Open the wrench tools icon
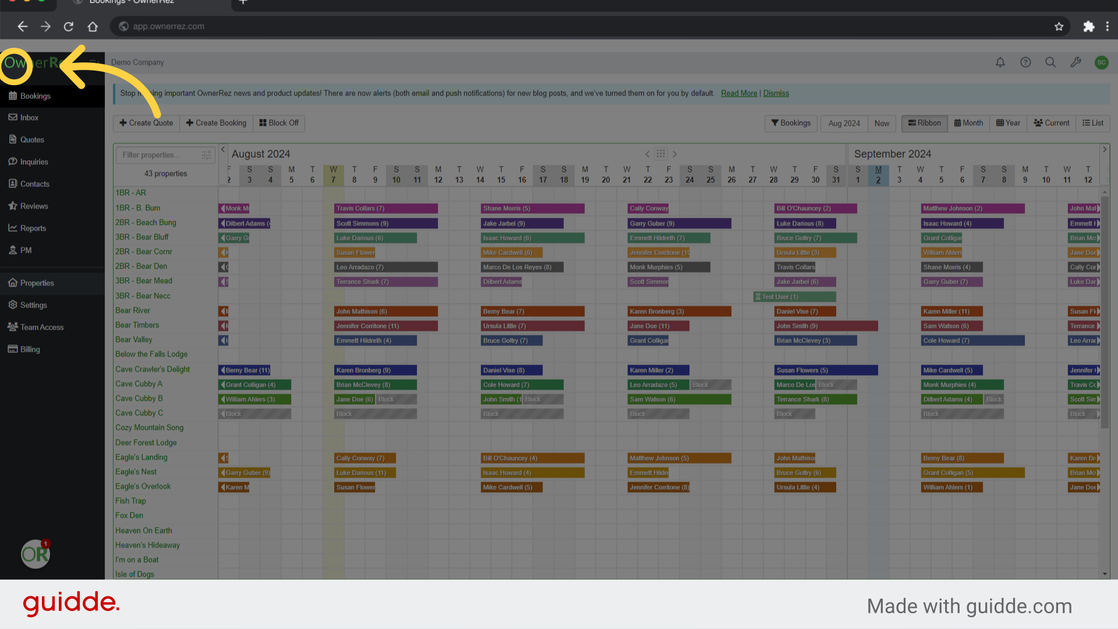1118x629 pixels. (x=1075, y=62)
